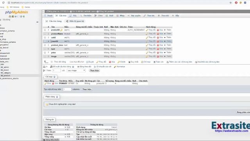Click the pencil Thay đổi icon for product_desc row
Viewport: 250px width, 141px height.
pyautogui.click(x=147, y=45)
